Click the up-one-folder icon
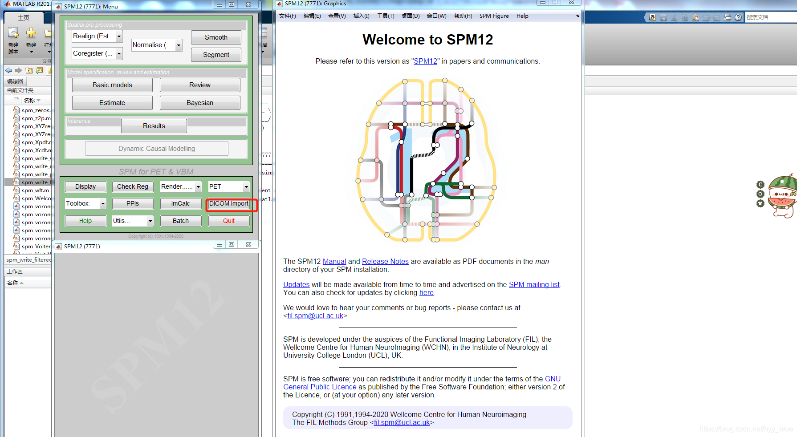The width and height of the screenshot is (797, 437). (x=29, y=70)
